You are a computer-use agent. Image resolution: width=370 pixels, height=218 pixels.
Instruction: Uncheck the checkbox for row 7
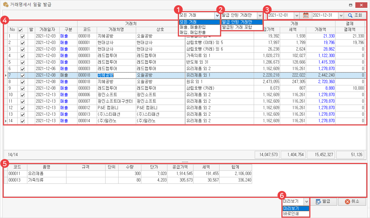click(x=23, y=75)
